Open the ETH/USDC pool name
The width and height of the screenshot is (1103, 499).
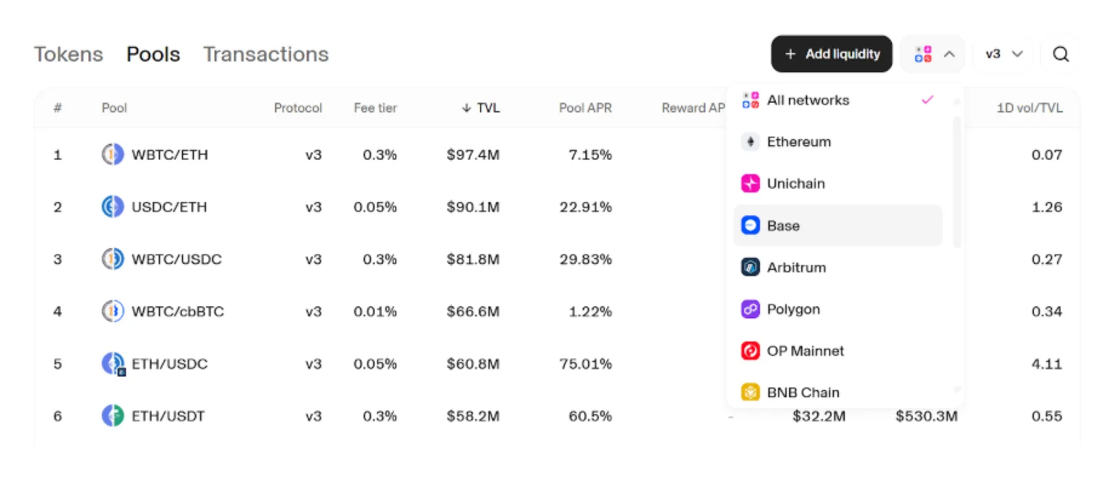coord(170,364)
